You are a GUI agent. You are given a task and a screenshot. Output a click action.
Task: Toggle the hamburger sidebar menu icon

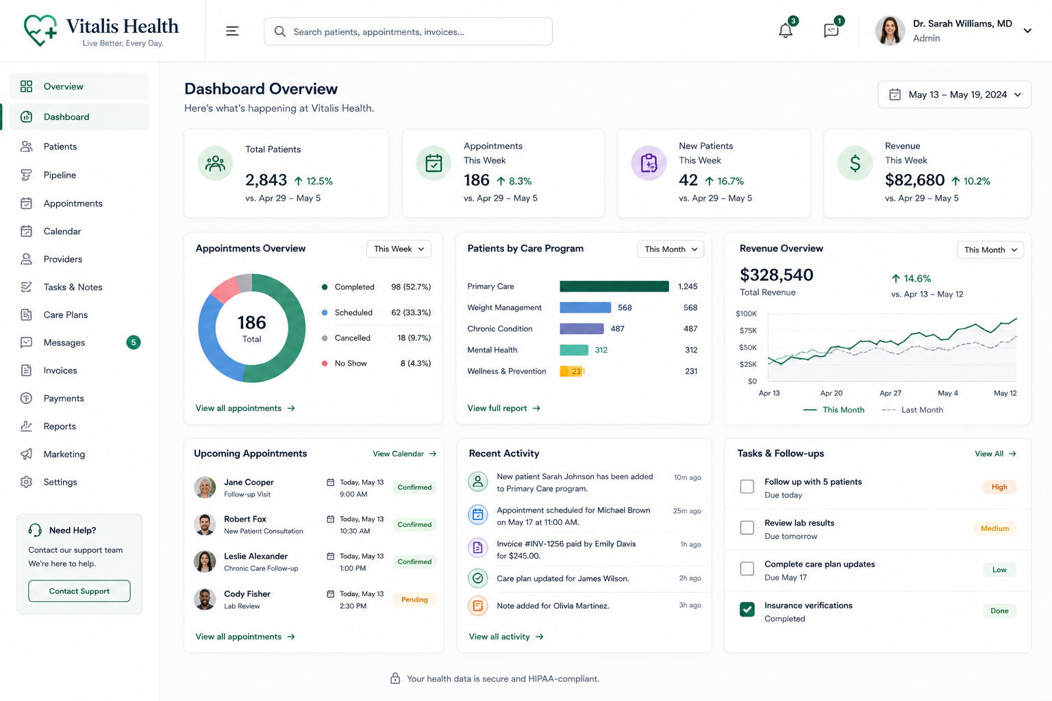[232, 31]
